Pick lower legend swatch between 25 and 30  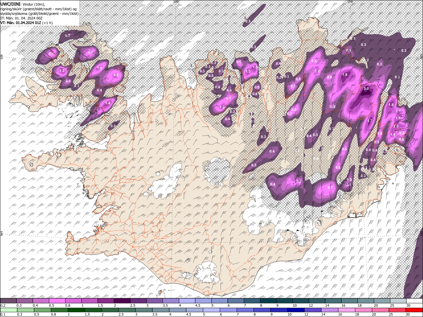tap(397, 310)
